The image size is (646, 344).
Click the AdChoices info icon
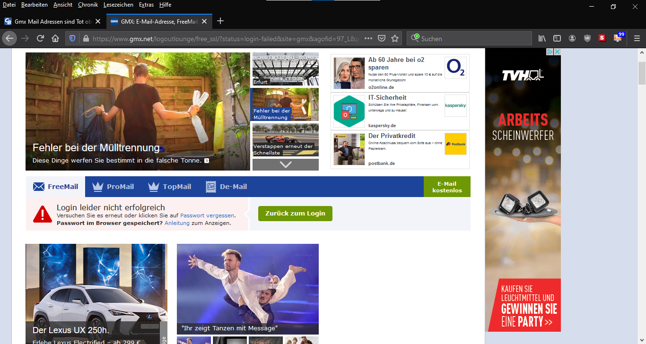(550, 52)
